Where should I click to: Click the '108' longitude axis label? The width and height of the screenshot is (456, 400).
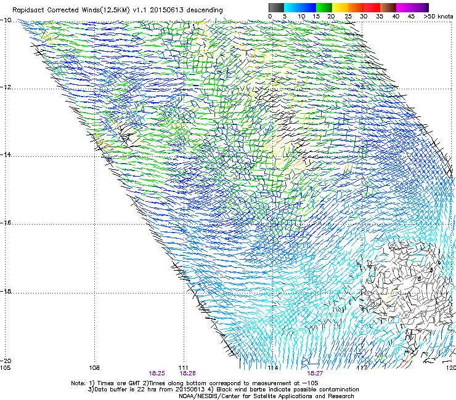[94, 368]
